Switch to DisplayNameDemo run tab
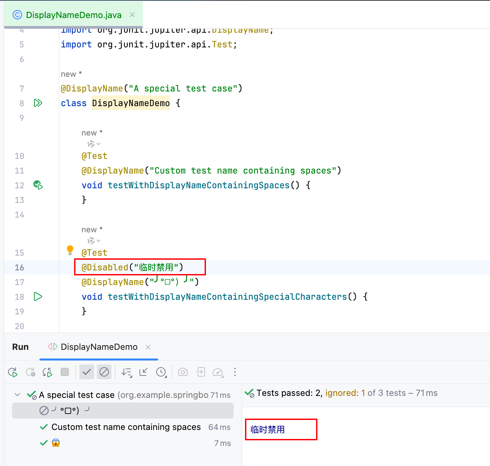490x466 pixels. coord(99,347)
